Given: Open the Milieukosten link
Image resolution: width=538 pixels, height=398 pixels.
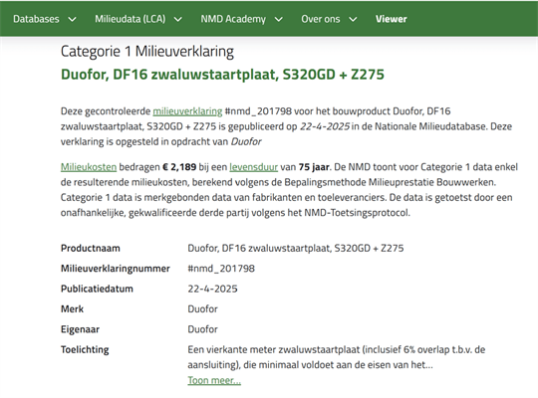Looking at the screenshot, I should pos(89,167).
